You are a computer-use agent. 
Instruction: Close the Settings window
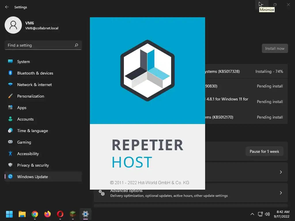pos(288,5)
